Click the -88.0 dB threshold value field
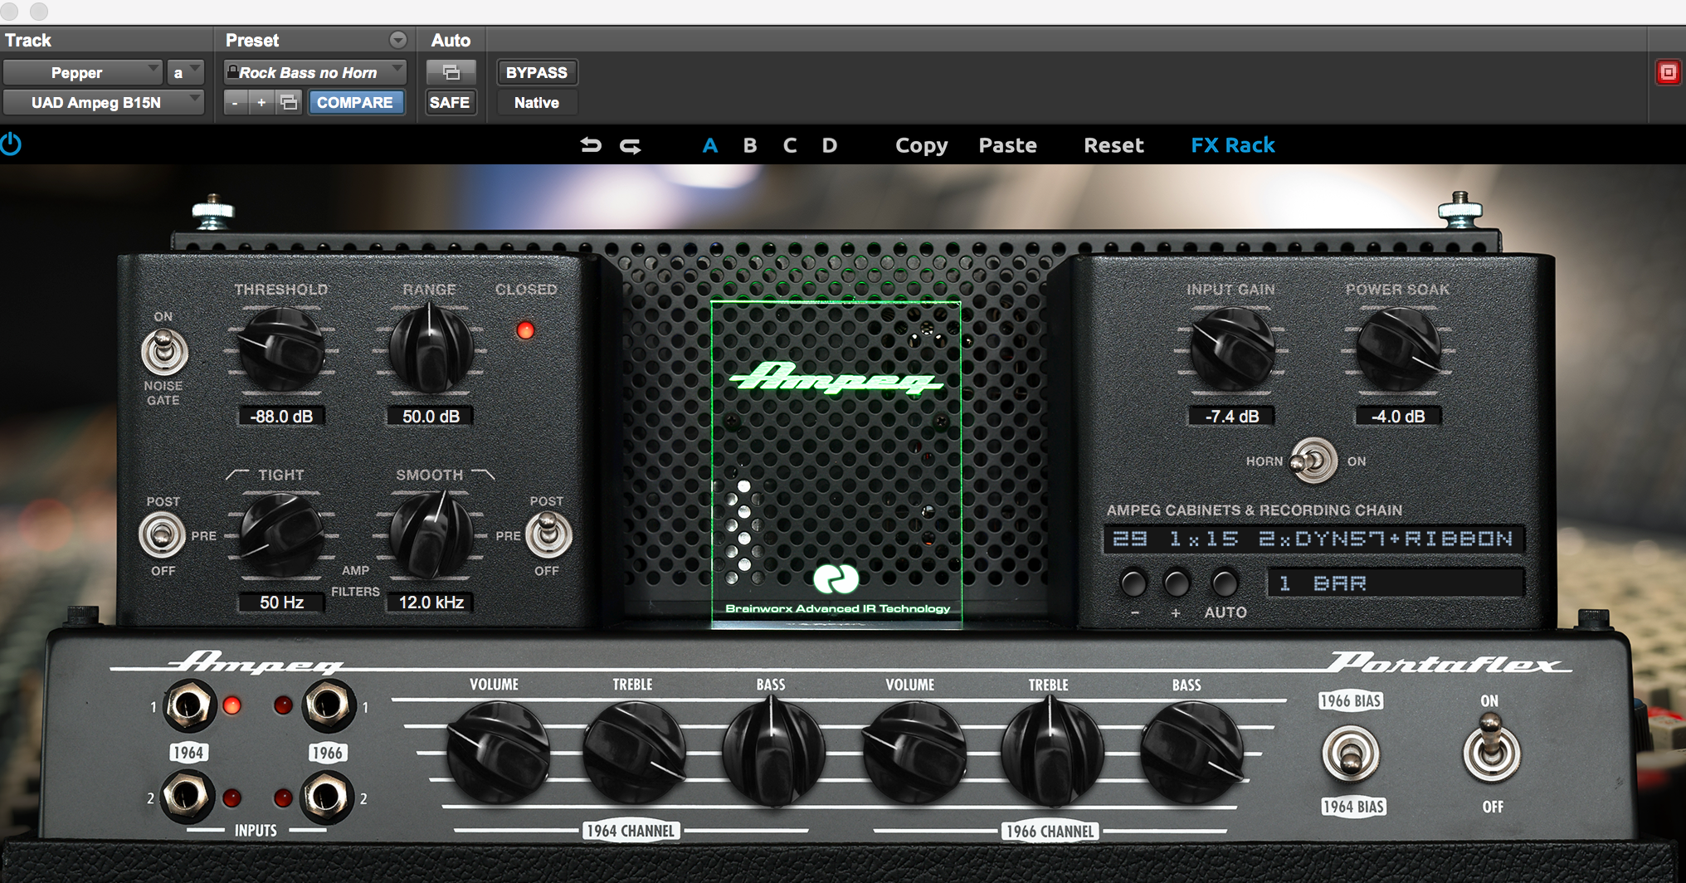Screen dimensions: 1686x883 coord(281,416)
